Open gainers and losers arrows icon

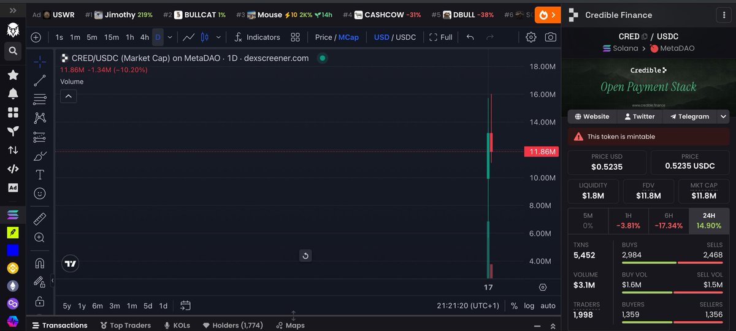(x=12, y=150)
